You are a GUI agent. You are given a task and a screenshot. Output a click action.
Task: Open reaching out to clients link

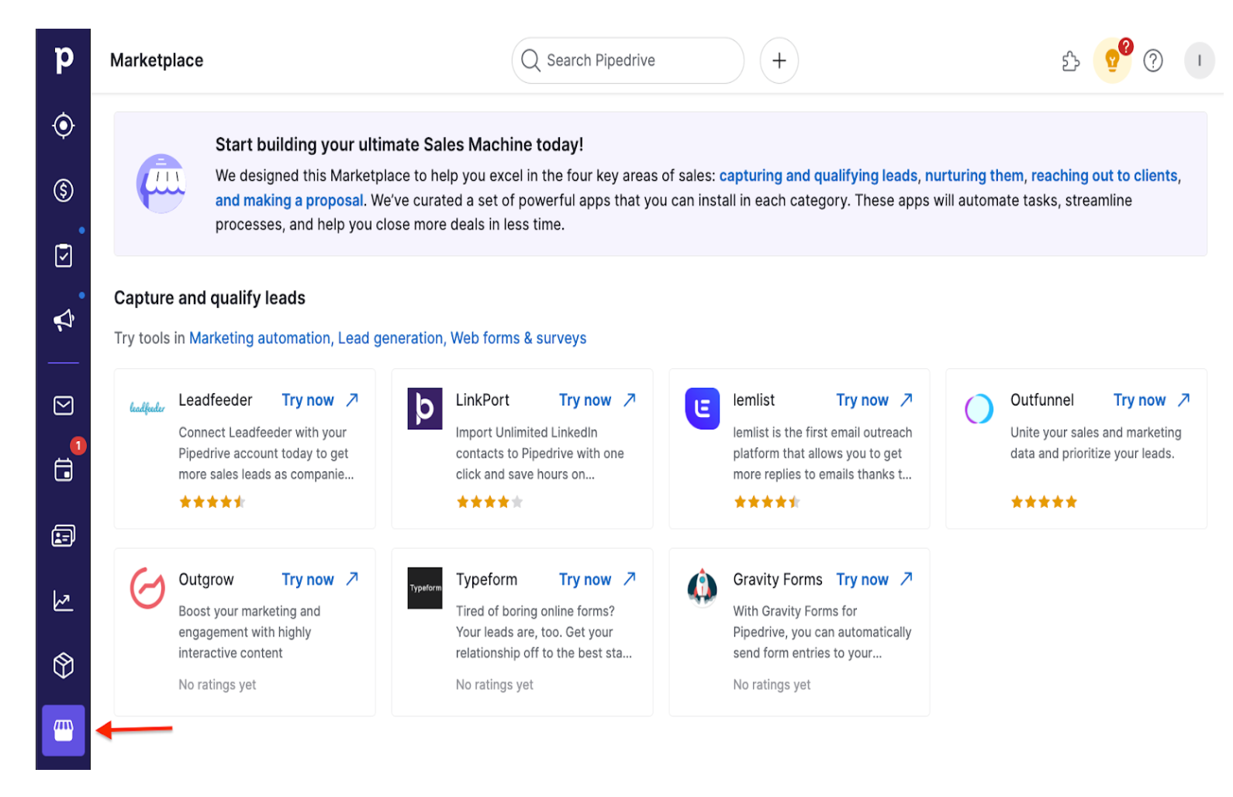click(x=1104, y=176)
